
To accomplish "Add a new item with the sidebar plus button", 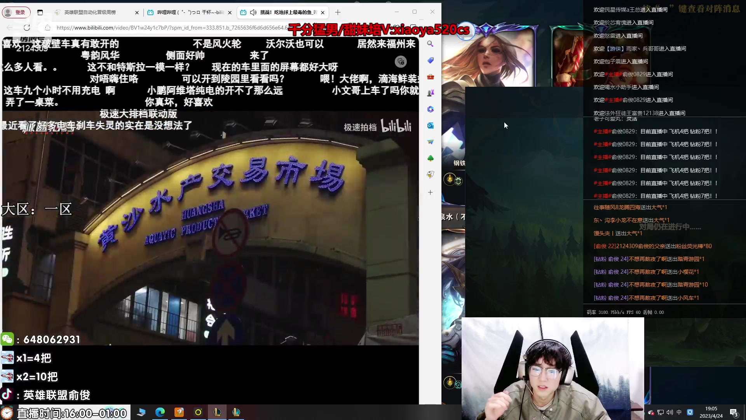I will 430,192.
